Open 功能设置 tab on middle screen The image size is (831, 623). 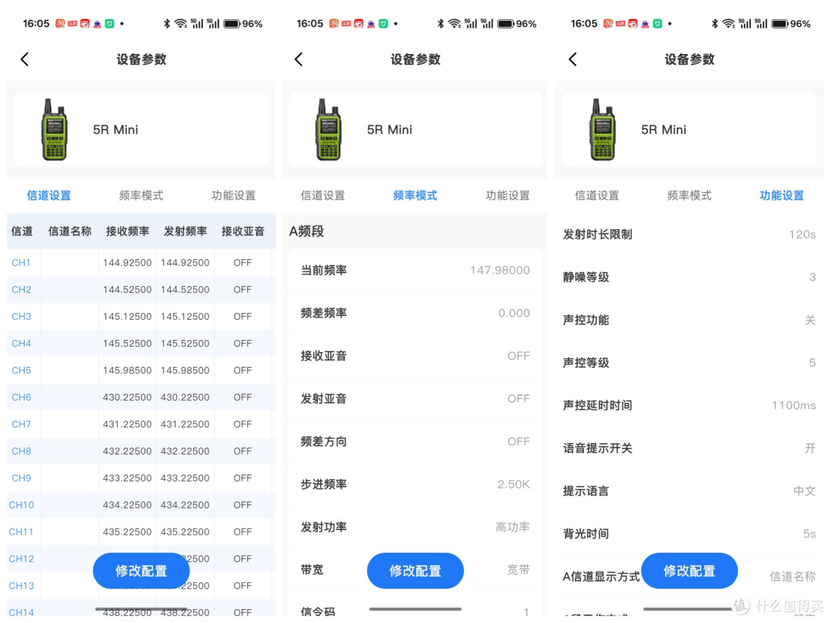click(508, 195)
